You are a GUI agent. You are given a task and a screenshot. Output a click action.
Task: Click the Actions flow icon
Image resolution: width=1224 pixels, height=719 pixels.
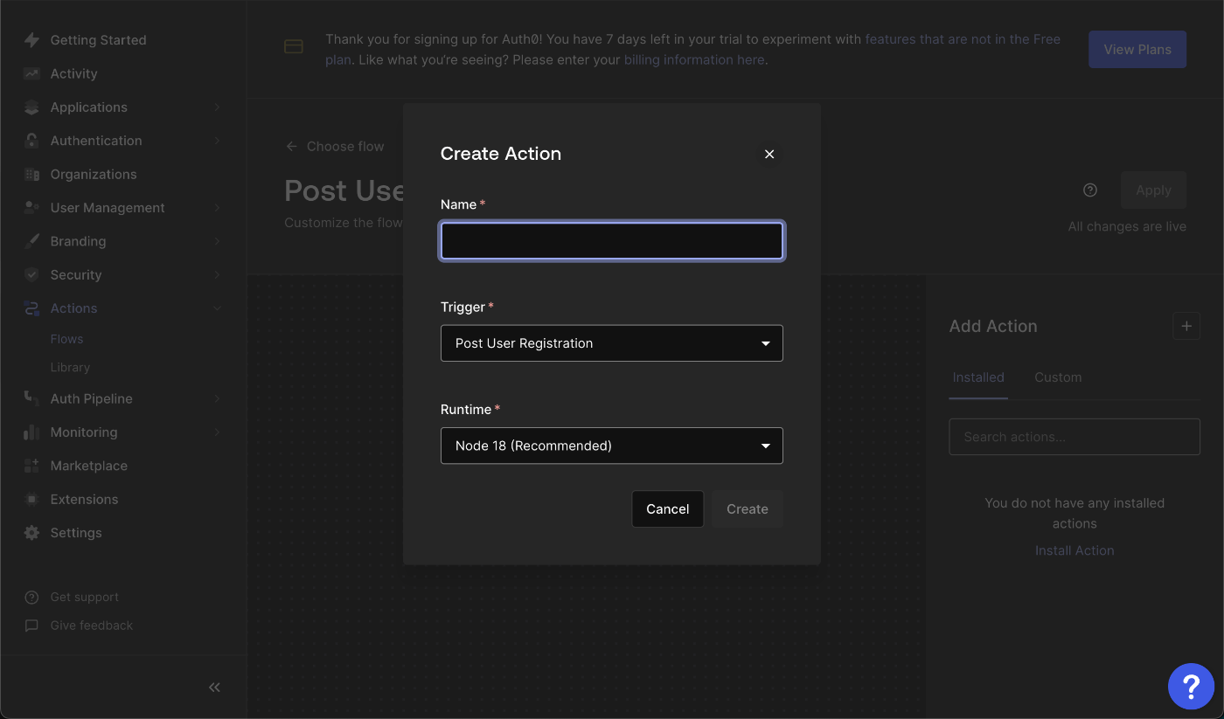(31, 308)
